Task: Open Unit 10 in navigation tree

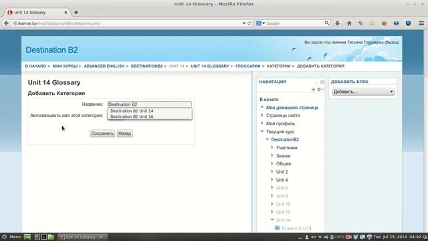Action: (283, 204)
